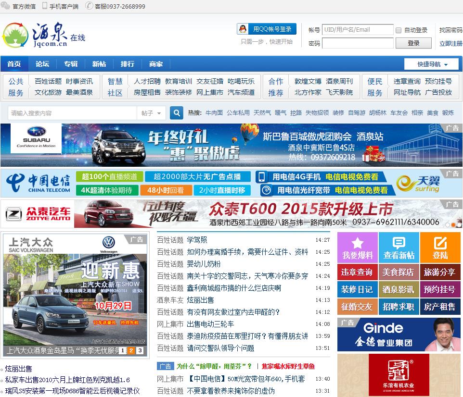Open the 帖子 search type dropdown

tap(151, 113)
